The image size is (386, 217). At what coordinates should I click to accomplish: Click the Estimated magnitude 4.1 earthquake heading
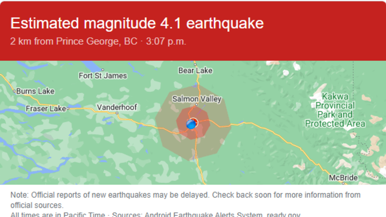[137, 23]
